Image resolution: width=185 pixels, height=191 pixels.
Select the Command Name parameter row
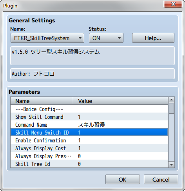89,125
